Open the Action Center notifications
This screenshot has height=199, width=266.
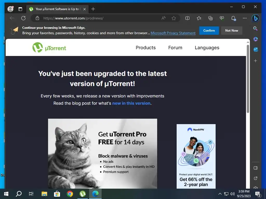click(258, 194)
